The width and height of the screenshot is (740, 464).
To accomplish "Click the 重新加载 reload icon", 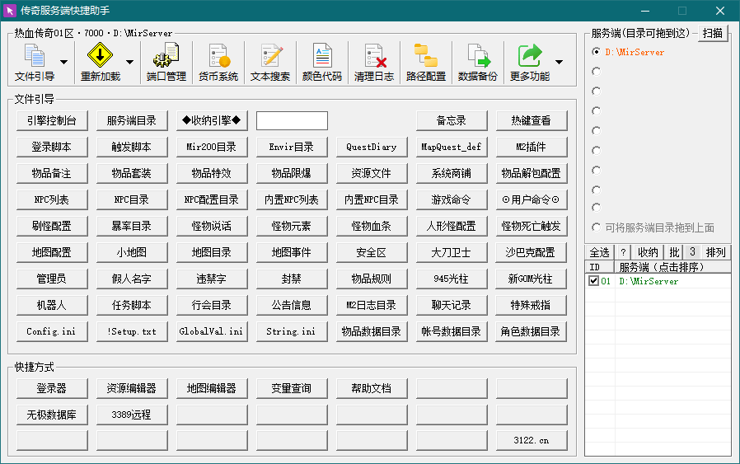I will 100,63.
